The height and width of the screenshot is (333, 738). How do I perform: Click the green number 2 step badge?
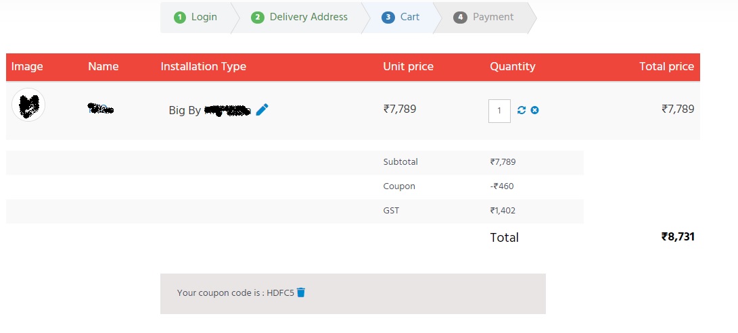(258, 18)
